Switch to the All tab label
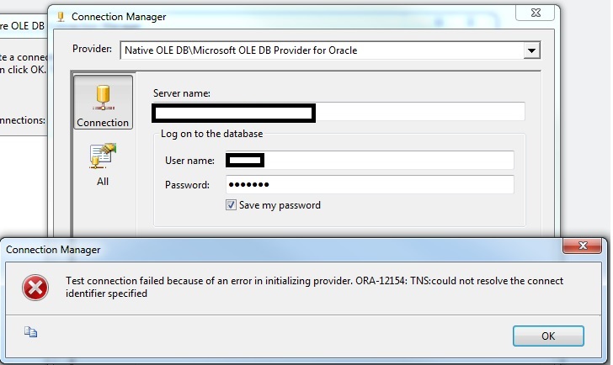Viewport: 613px width, 365px height. 103,182
